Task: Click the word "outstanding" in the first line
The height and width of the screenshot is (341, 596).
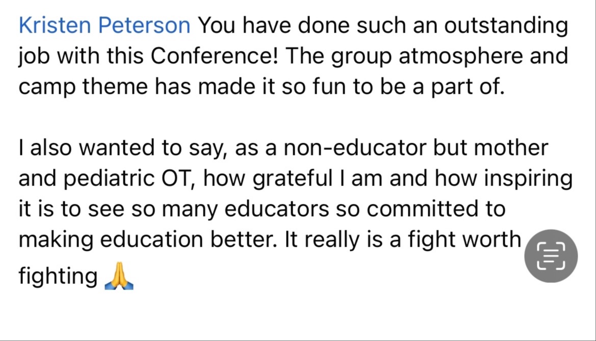Action: [506, 26]
